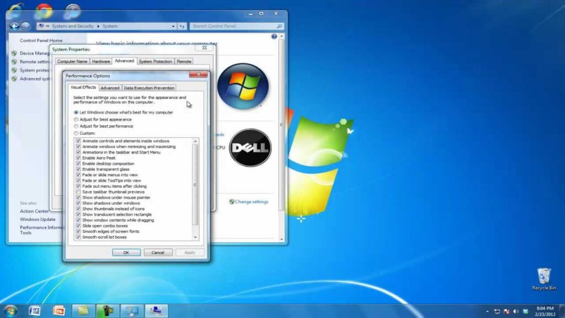Open the network icon in the system tray
The image size is (565, 318).
497,311
